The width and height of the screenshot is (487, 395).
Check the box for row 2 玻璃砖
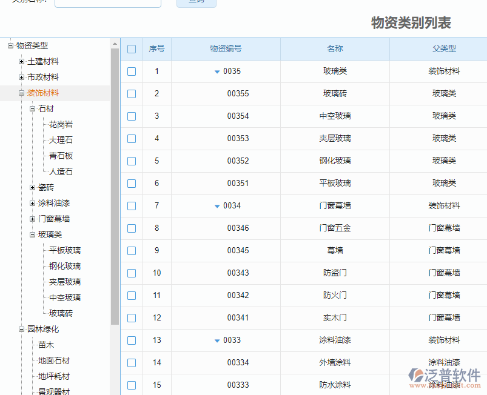(132, 94)
